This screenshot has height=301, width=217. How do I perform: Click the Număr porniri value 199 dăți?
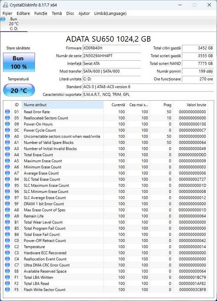tap(198, 71)
